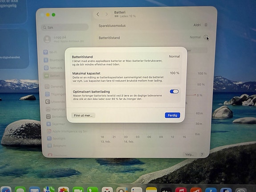Viewport: 256px width, 192px height.
Task: Click the Søk search field
Action: coord(65,28)
